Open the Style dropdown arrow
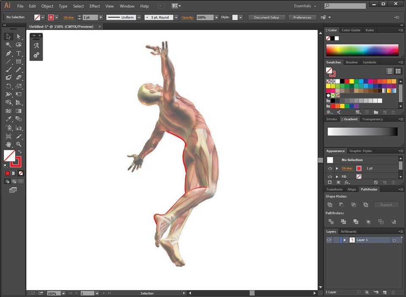Image resolution: width=406 pixels, height=297 pixels. tap(241, 17)
